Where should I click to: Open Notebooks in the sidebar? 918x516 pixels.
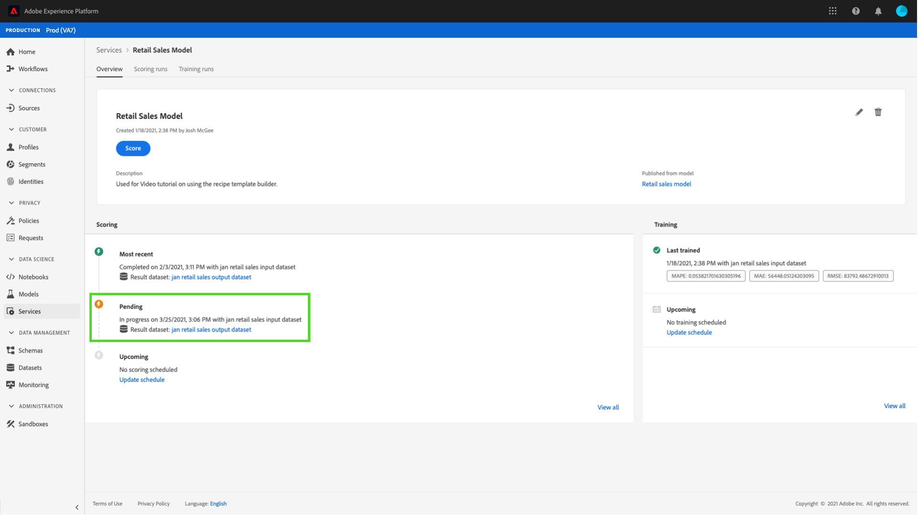coord(33,277)
